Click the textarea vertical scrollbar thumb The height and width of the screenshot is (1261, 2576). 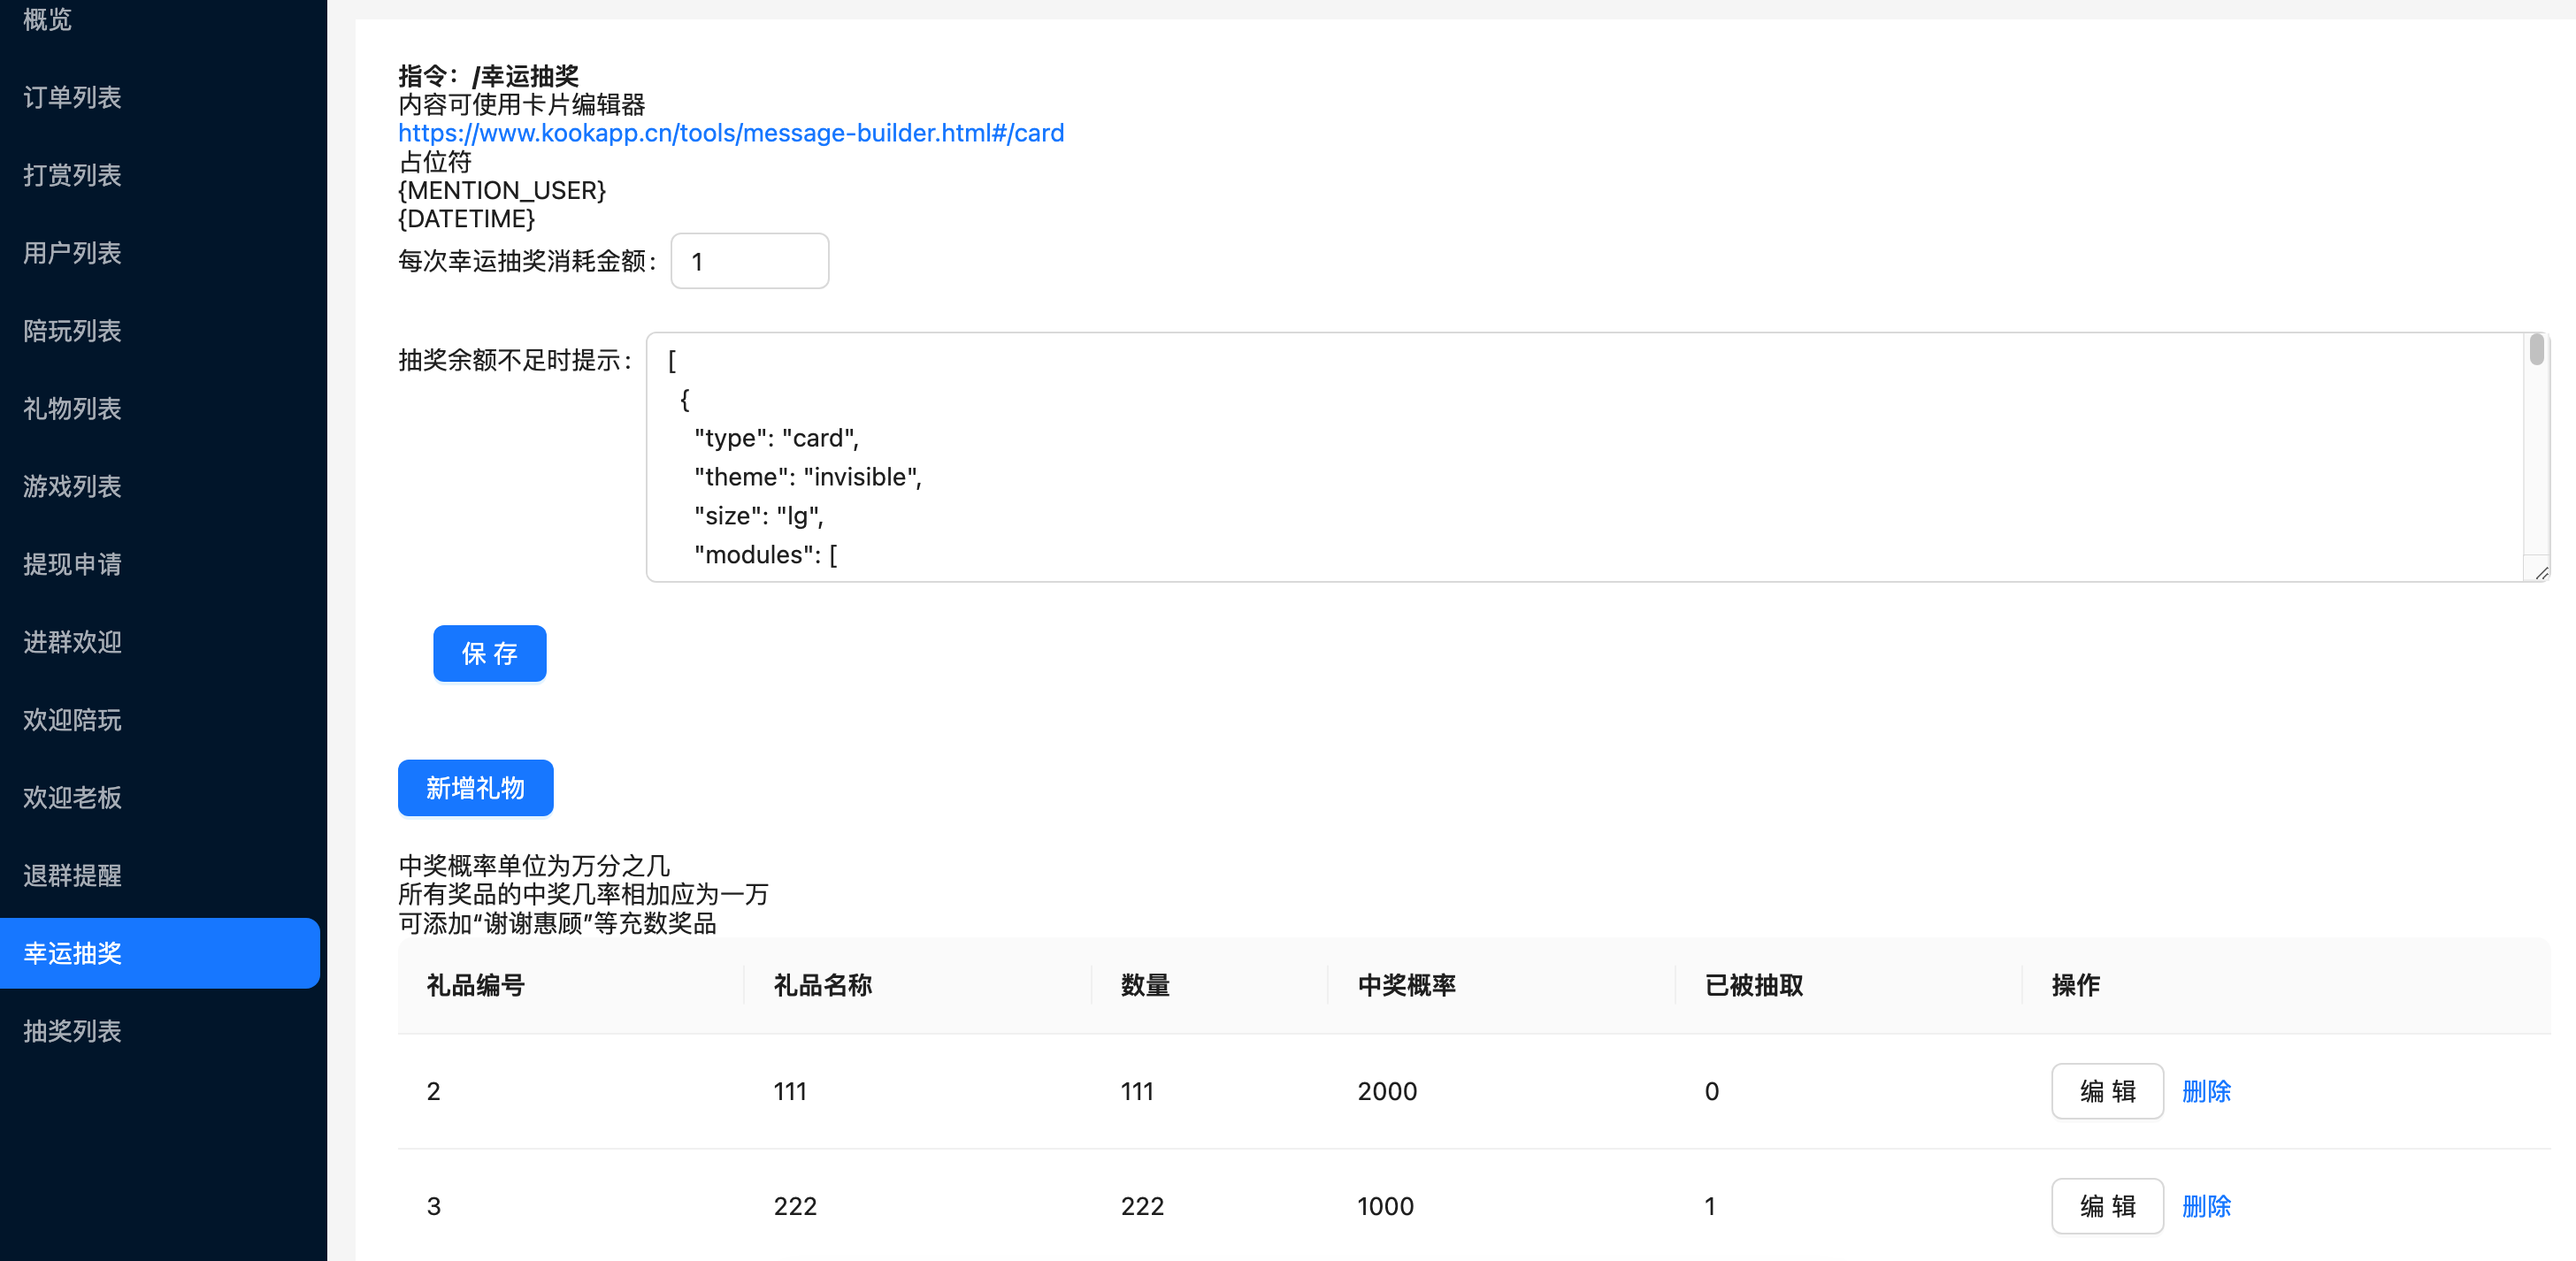pyautogui.click(x=2536, y=351)
